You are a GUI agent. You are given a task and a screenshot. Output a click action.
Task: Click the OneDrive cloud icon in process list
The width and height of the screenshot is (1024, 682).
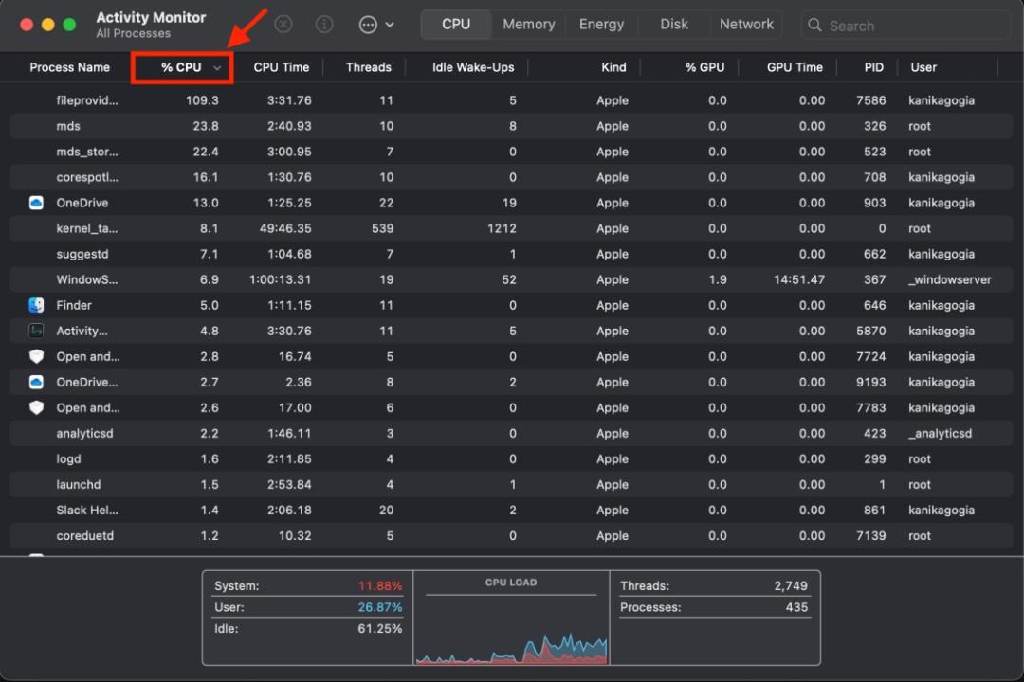click(37, 203)
